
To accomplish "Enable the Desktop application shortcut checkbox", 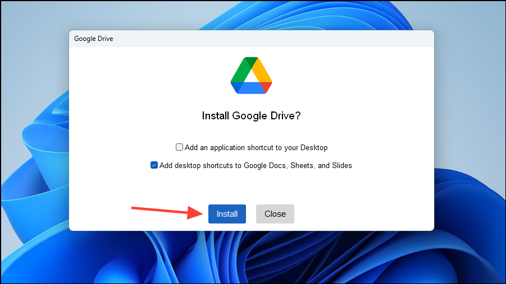I will pyautogui.click(x=179, y=147).
